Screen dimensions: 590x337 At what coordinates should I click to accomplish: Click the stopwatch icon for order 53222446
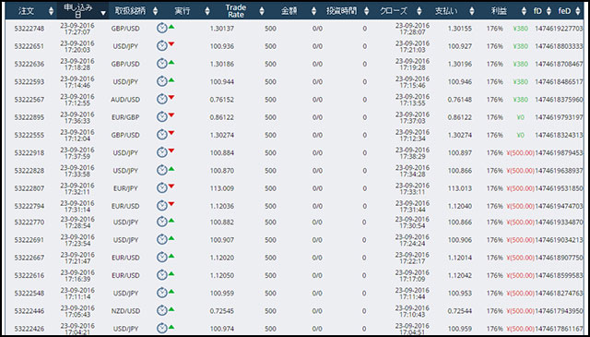click(162, 310)
